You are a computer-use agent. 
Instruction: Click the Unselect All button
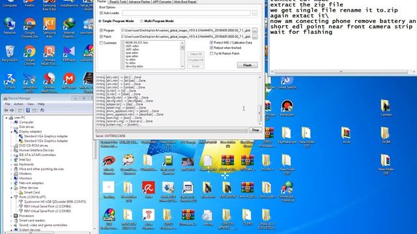point(195,60)
